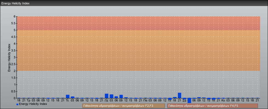Click the y-axis value 5

tap(15, 30)
